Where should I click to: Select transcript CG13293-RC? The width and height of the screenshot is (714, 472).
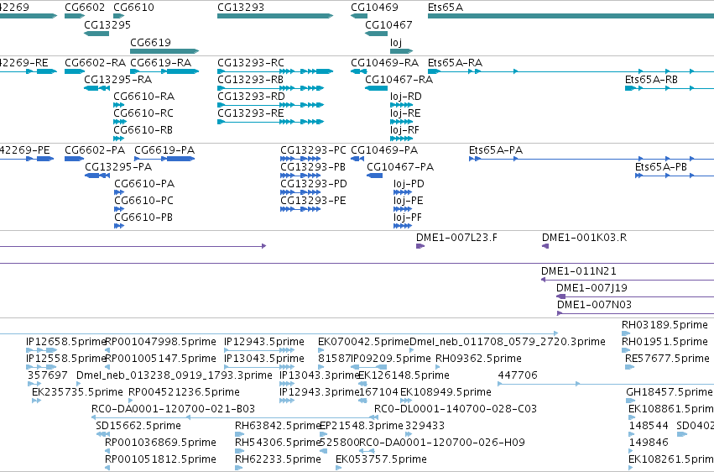(x=275, y=71)
